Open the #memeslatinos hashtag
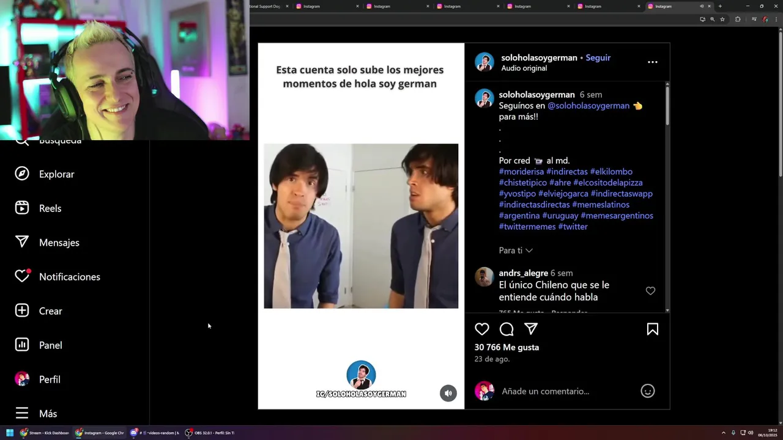 tap(601, 205)
